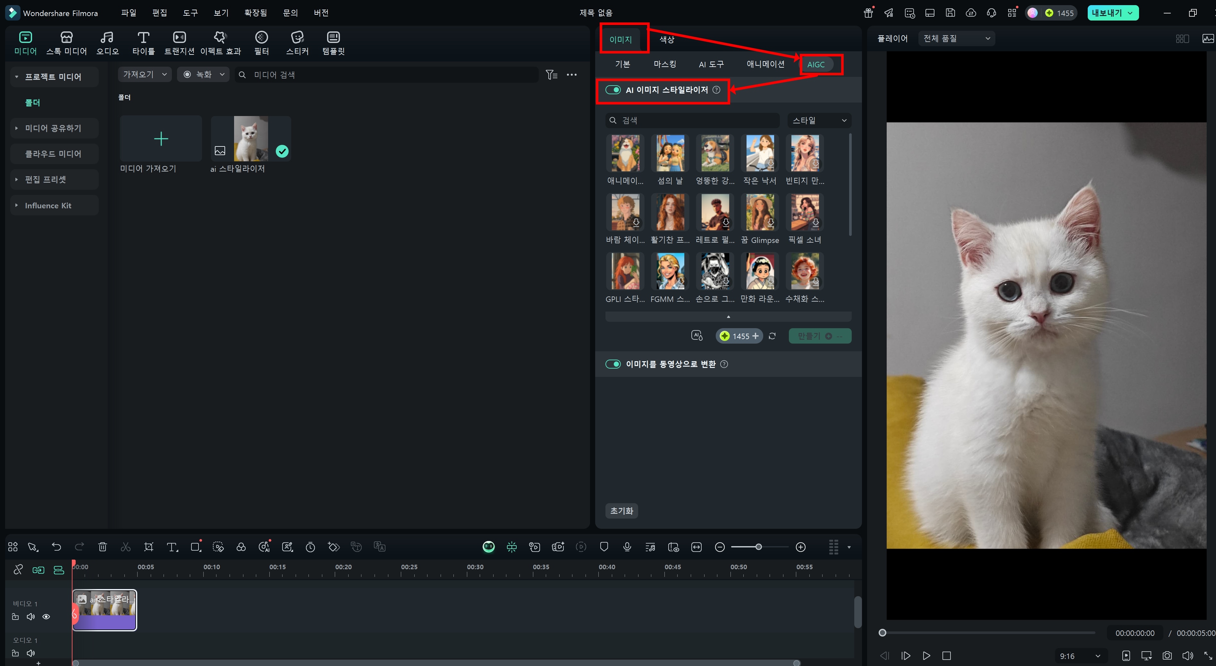
Task: Click the timeline zoom-in plus icon
Action: pos(801,547)
